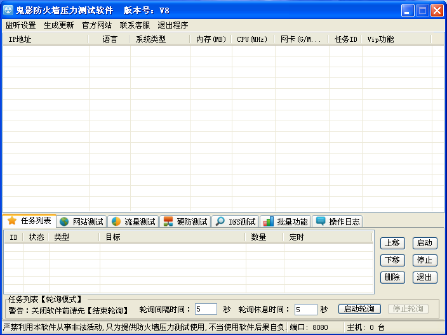Switch to the 流量测试 tab
The height and width of the screenshot is (335, 447).
pos(133,221)
